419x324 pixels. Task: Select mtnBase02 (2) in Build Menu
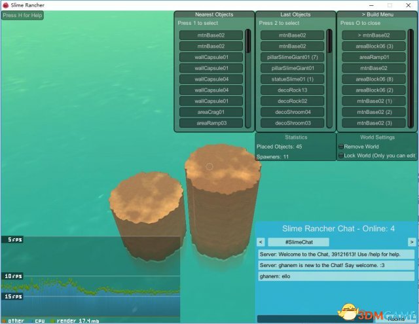coord(374,112)
